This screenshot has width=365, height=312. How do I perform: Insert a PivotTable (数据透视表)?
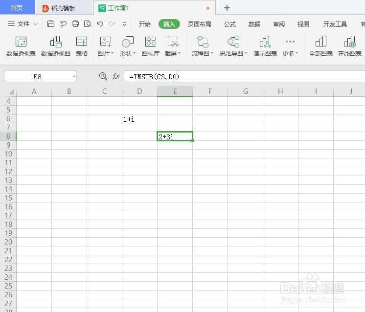click(21, 46)
